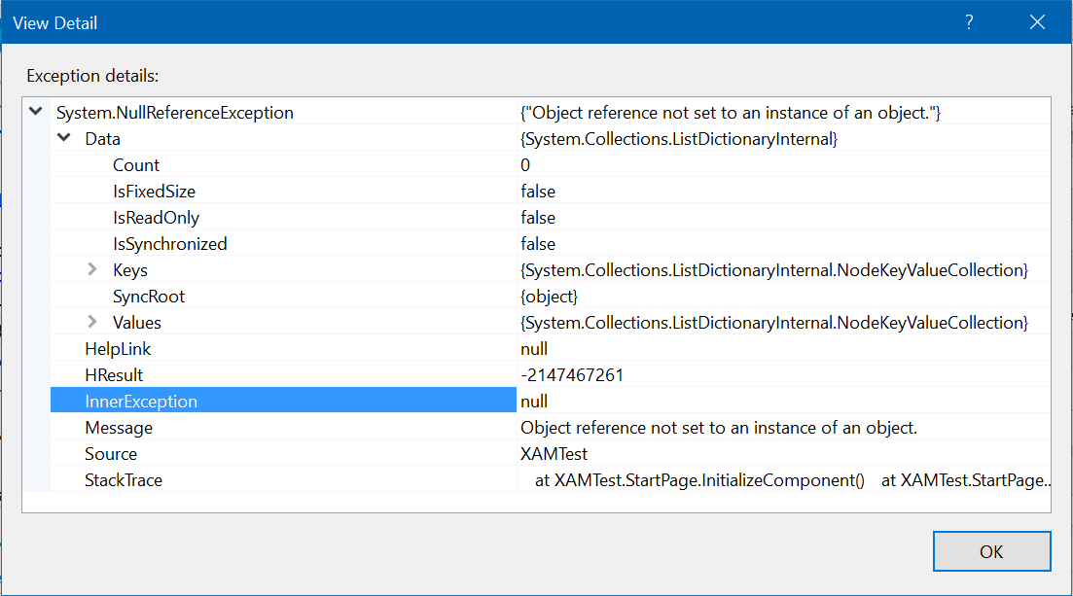The image size is (1073, 596).
Task: Select the Source row
Action: click(110, 453)
